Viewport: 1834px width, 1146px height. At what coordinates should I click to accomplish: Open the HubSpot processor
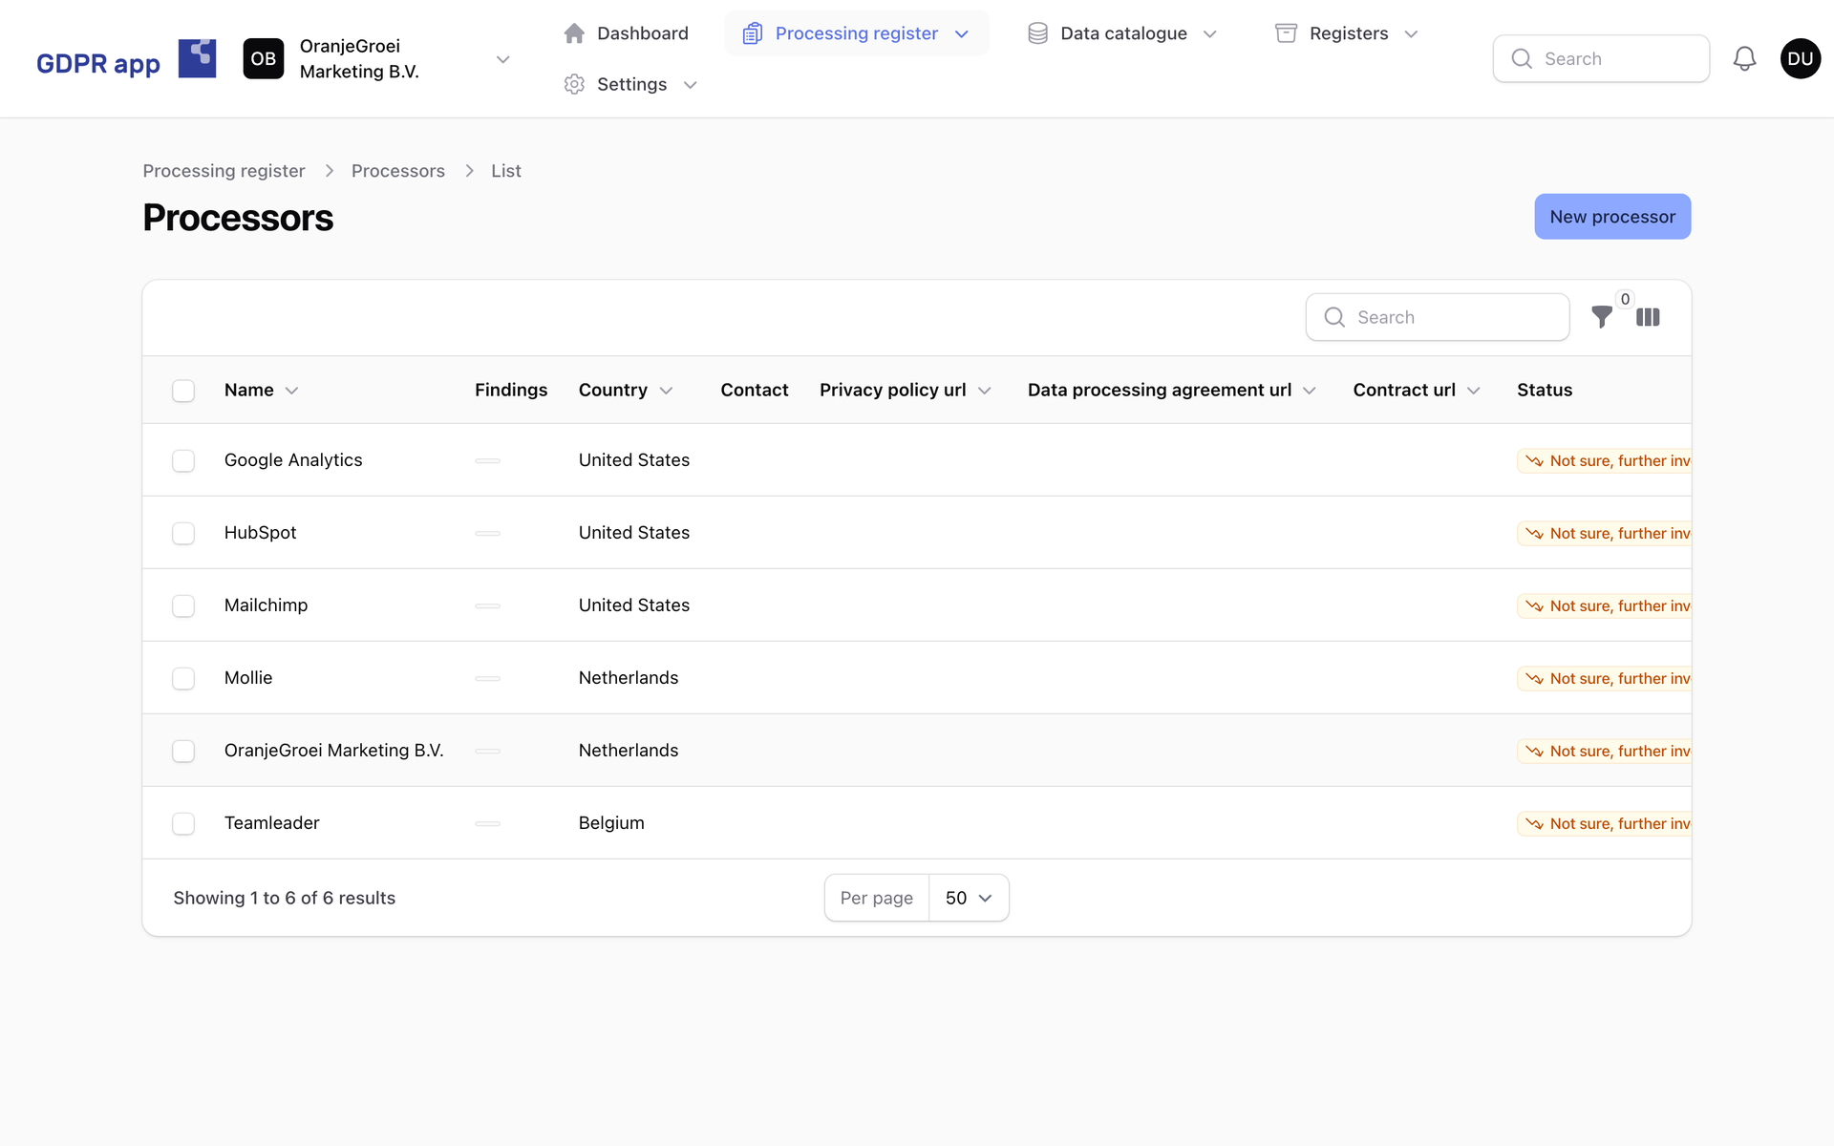click(x=260, y=533)
